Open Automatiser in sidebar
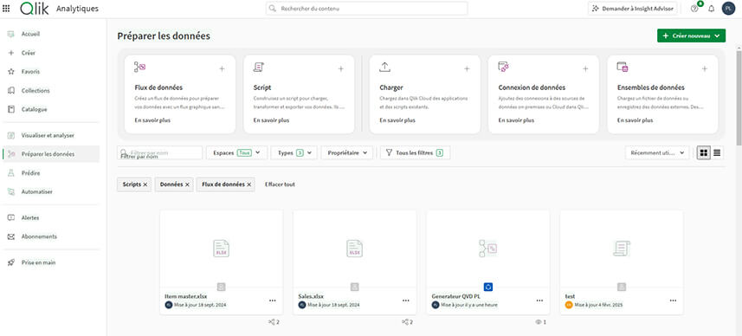 coord(37,192)
